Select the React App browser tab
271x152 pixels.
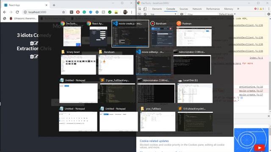click(x=25, y=5)
